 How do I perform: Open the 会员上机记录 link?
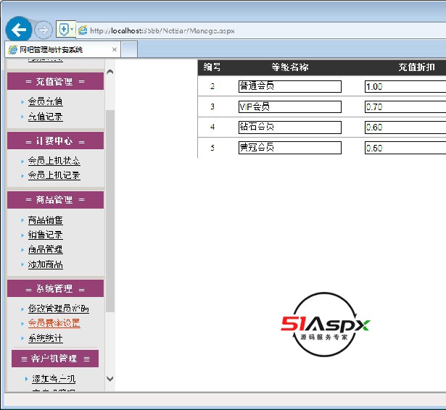click(54, 175)
